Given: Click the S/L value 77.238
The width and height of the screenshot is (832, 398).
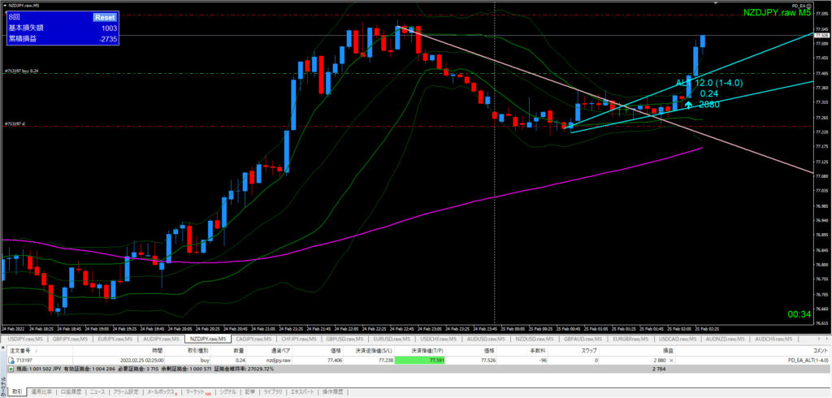Looking at the screenshot, I should pyautogui.click(x=385, y=360).
